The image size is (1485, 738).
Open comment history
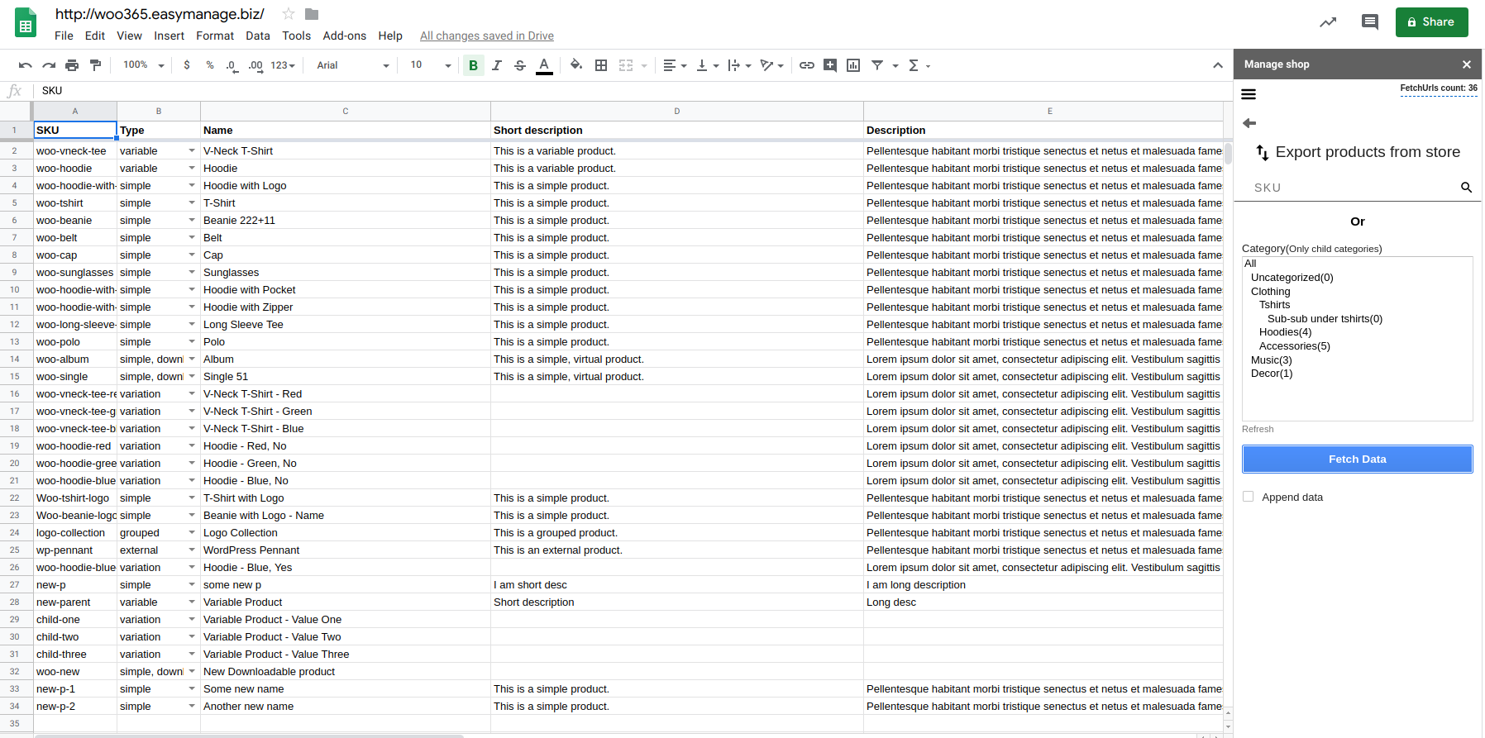pyautogui.click(x=1370, y=22)
